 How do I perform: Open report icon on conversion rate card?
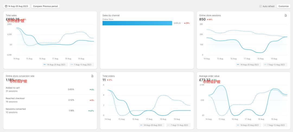click(92, 76)
